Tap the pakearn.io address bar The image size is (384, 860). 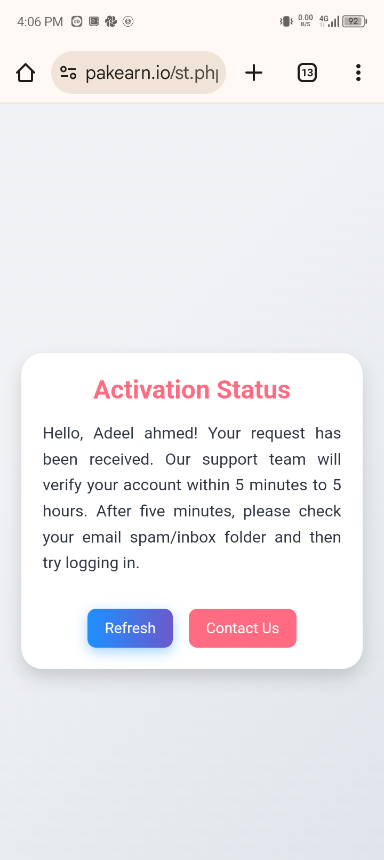(x=139, y=73)
